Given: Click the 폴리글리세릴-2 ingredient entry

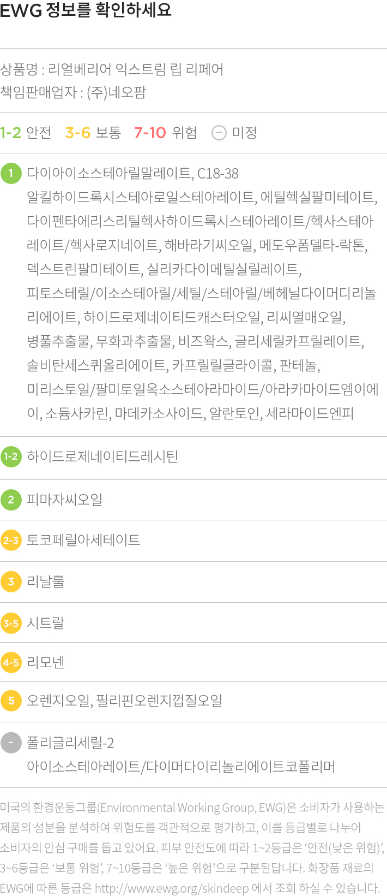Looking at the screenshot, I should pyautogui.click(x=71, y=743).
